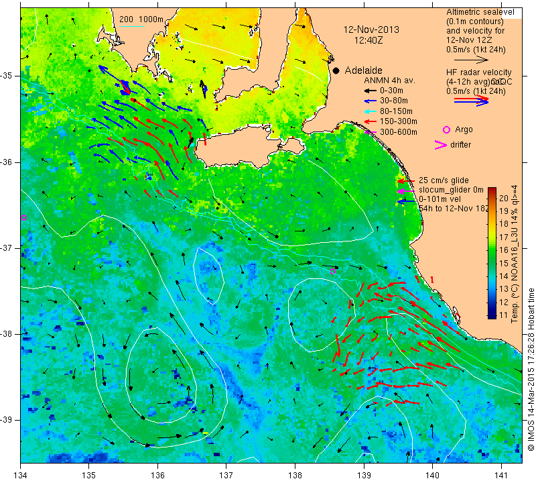Click the longitude axis label 141
This screenshot has width=536, height=483.
[501, 475]
